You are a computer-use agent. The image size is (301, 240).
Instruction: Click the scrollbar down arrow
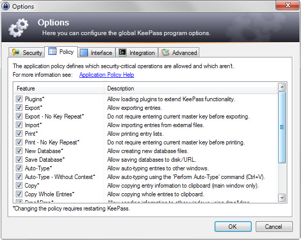(282, 198)
